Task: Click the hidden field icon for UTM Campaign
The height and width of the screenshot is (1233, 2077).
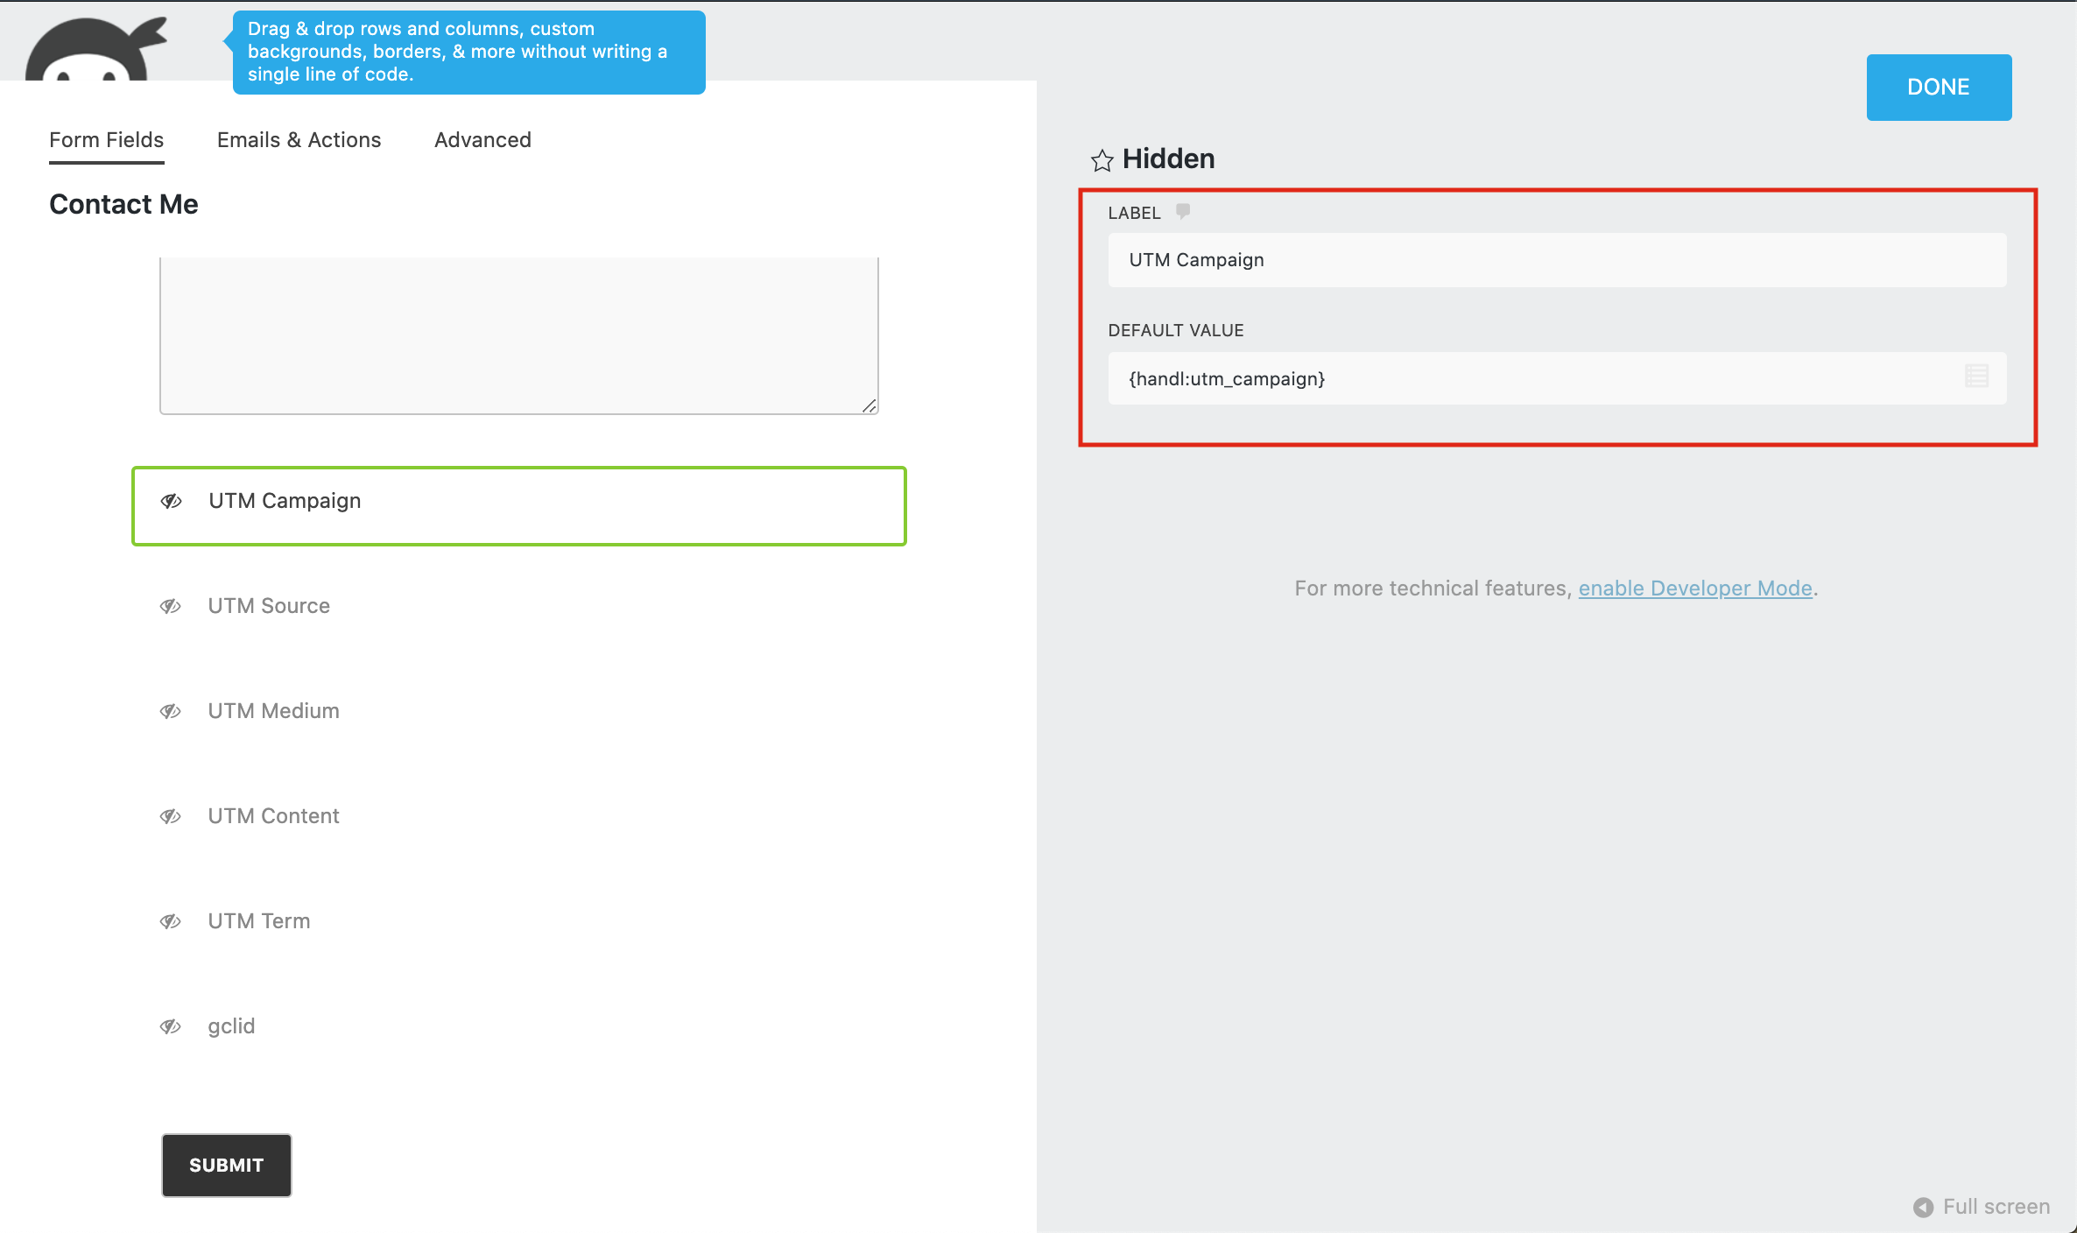Action: 172,501
